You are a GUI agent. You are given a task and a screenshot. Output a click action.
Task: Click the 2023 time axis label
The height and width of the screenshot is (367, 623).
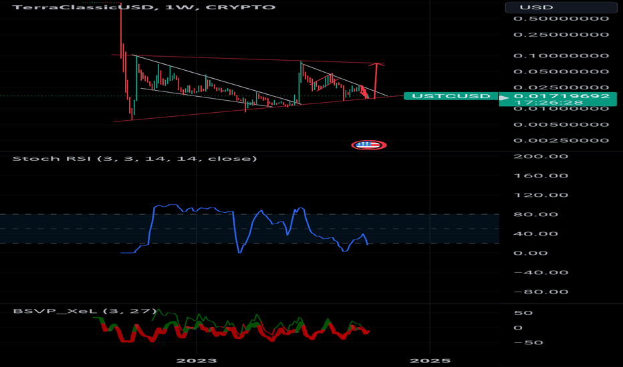click(197, 360)
